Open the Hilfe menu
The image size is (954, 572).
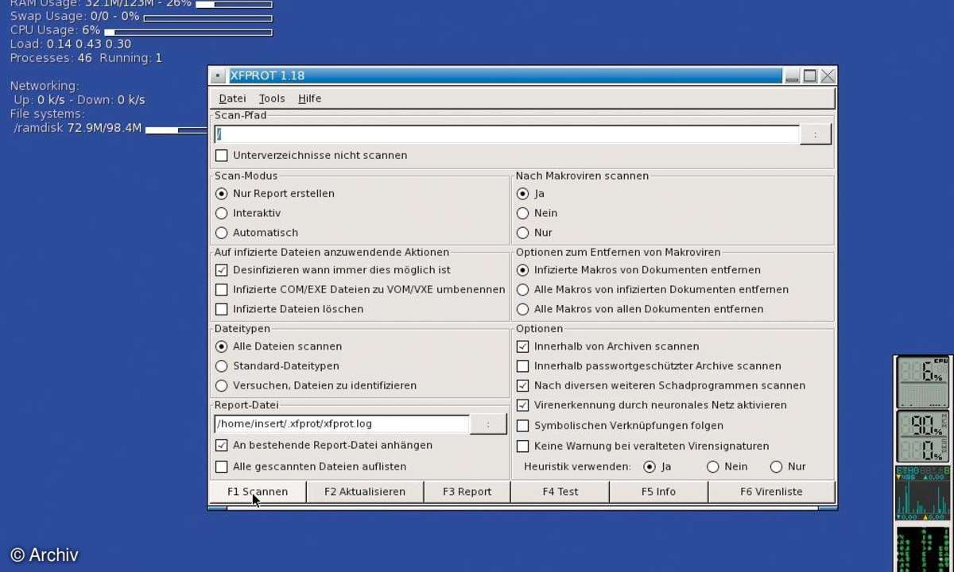pos(310,99)
